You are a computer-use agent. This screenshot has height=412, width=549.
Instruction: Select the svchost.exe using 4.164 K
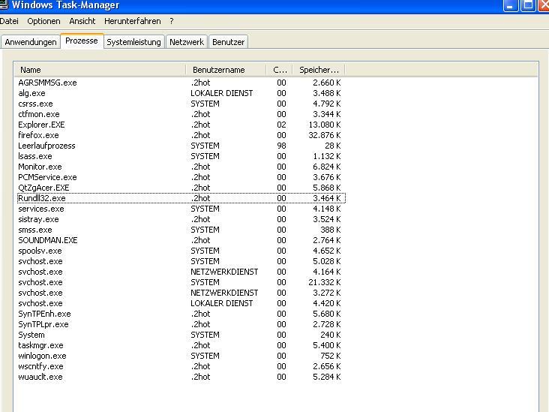pyautogui.click(x=181, y=272)
